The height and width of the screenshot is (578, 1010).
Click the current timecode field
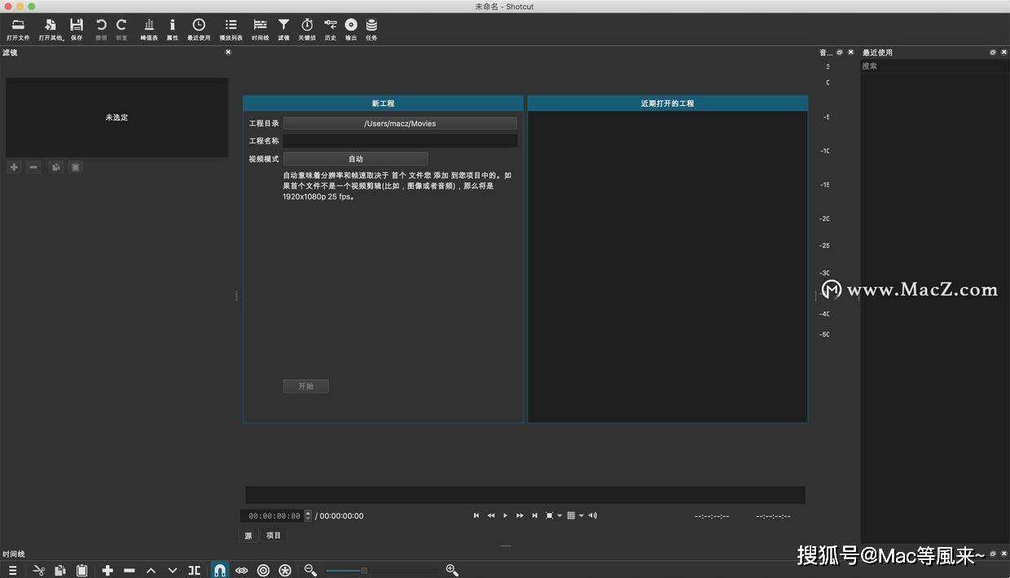[272, 516]
